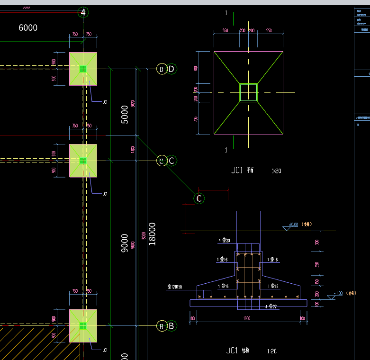370x360 pixels.
Task: Click the upper 700 dimension left of the JC1 plan
Action: pos(196,69)
